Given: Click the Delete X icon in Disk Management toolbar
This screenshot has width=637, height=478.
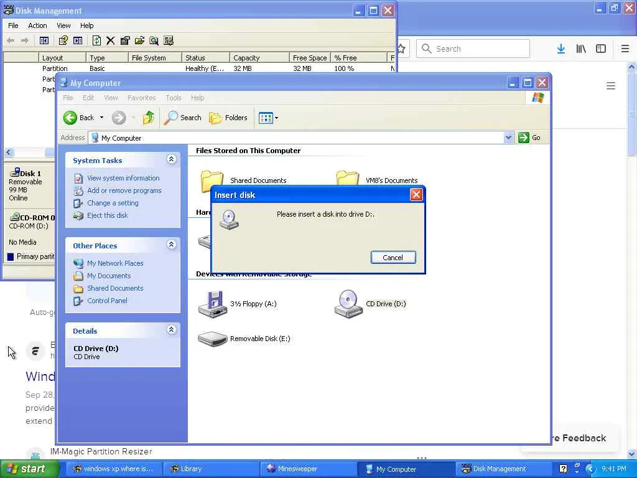Looking at the screenshot, I should tap(111, 40).
